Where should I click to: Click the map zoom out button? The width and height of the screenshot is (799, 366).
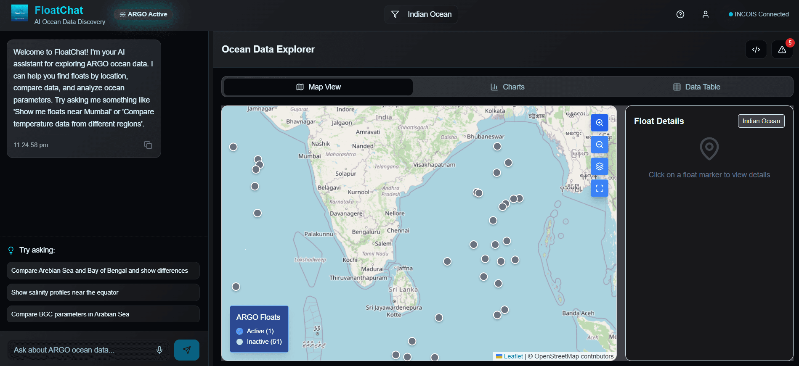coord(599,145)
